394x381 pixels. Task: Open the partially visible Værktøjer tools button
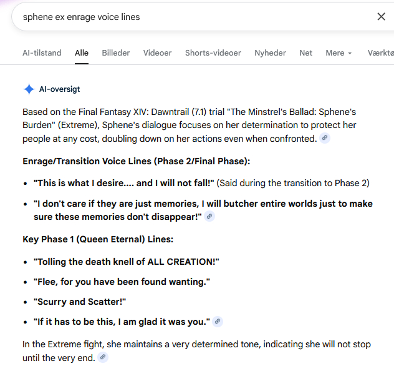(380, 53)
